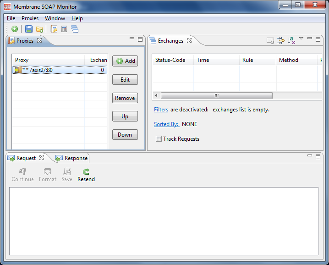Image resolution: width=329 pixels, height=265 pixels.
Task: Click inside the Request message text area
Action: [164, 221]
